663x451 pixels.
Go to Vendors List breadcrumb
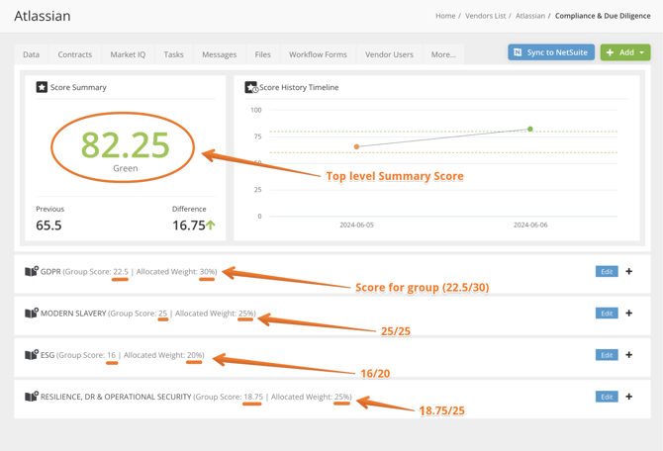point(485,16)
